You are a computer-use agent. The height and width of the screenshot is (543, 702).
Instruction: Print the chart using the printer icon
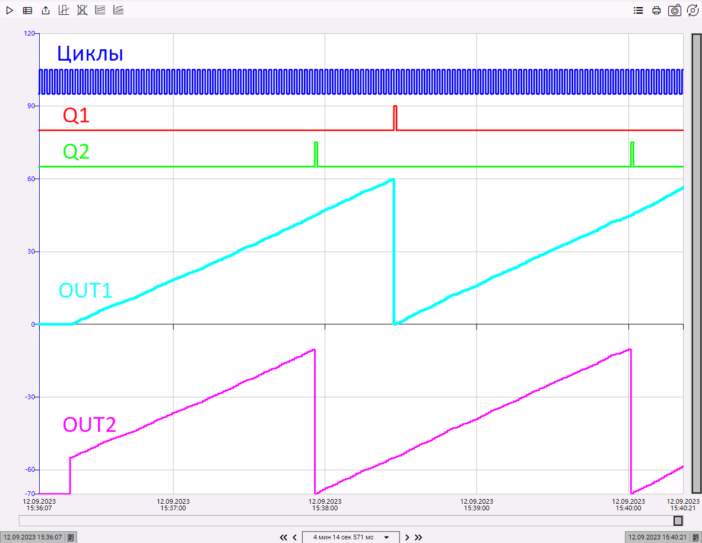point(656,10)
